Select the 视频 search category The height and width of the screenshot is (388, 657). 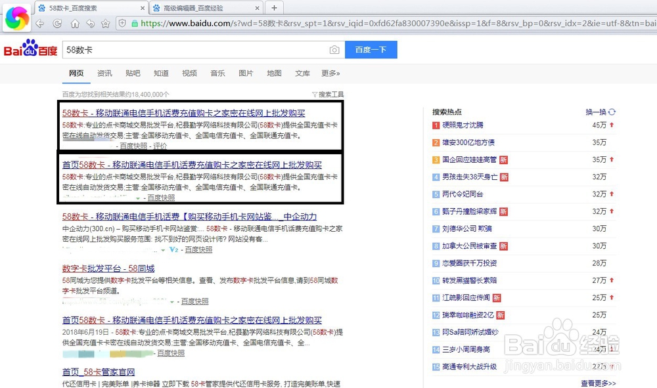(189, 74)
